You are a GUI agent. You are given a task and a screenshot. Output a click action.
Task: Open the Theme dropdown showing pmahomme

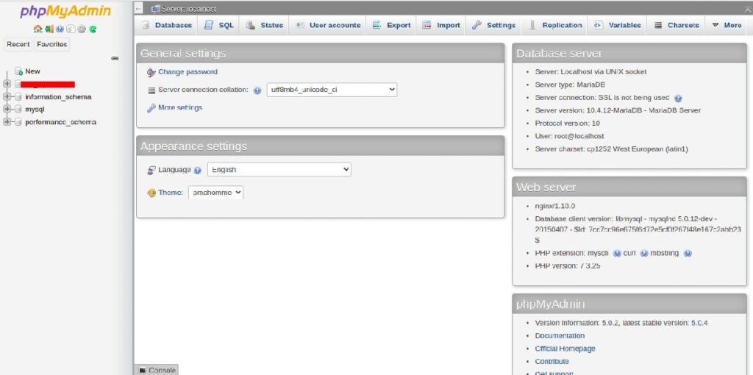[x=215, y=193]
